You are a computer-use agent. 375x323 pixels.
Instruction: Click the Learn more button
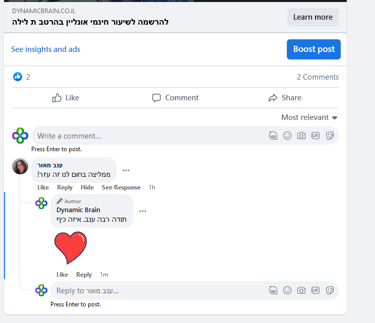(312, 17)
